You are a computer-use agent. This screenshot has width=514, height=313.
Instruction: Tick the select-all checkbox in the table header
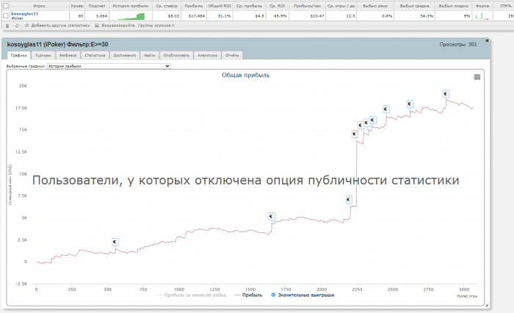click(x=6, y=6)
